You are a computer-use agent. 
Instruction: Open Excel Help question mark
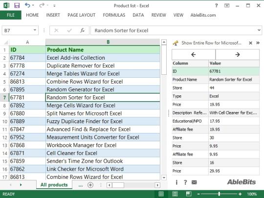217,5
